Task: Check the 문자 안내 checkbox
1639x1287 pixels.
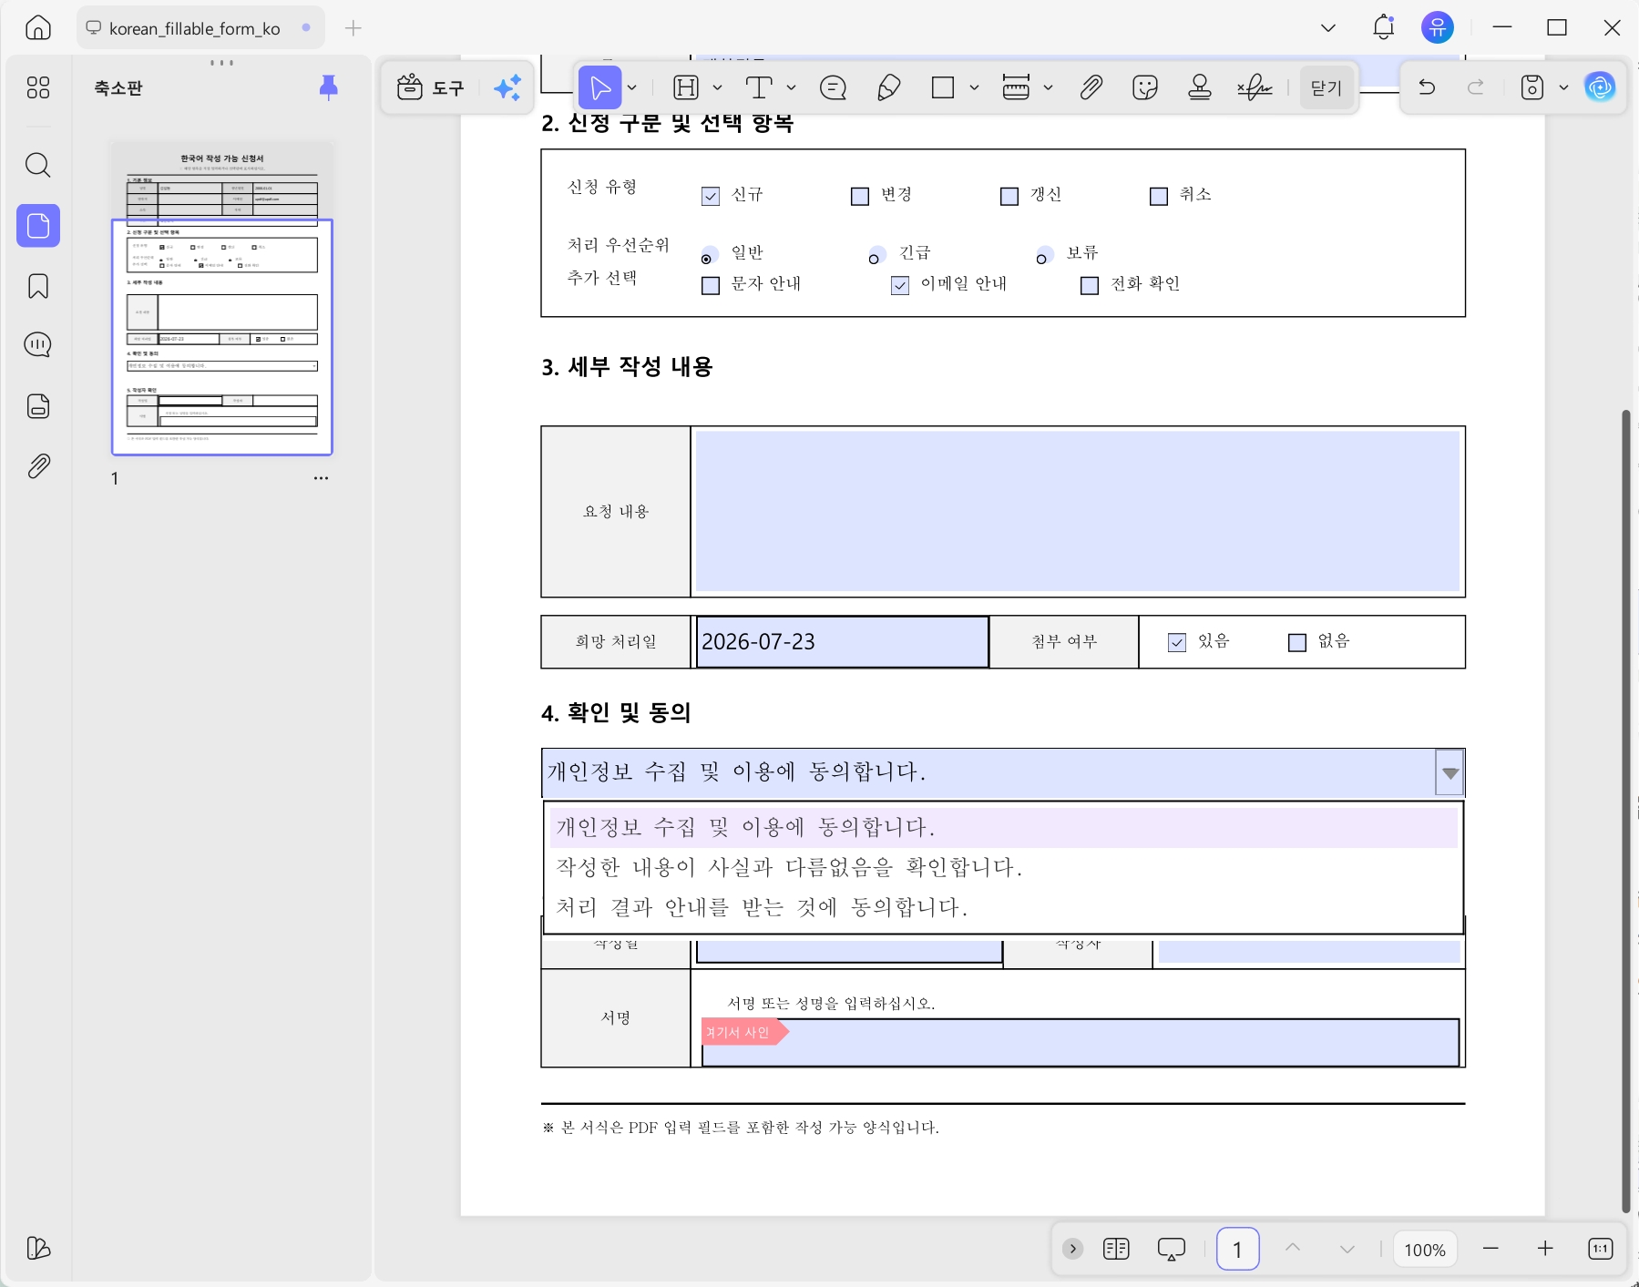Action: coord(711,285)
